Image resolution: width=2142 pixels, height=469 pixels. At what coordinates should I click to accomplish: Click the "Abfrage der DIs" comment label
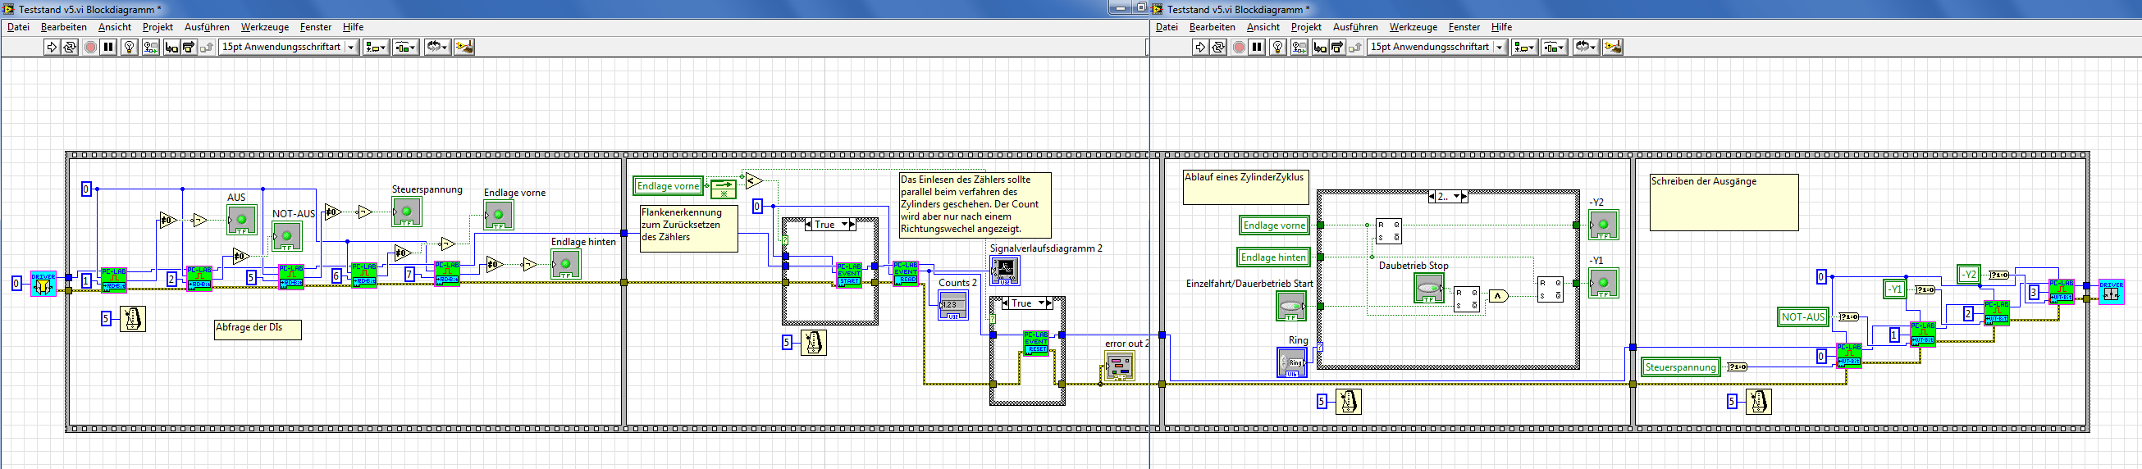(x=257, y=330)
